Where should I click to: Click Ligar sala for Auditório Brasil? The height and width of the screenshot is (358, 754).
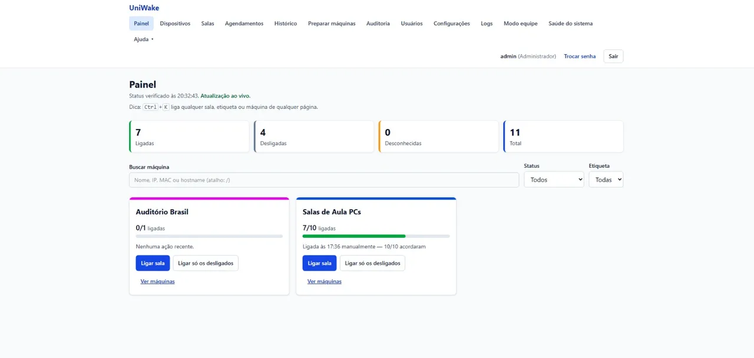click(x=153, y=263)
